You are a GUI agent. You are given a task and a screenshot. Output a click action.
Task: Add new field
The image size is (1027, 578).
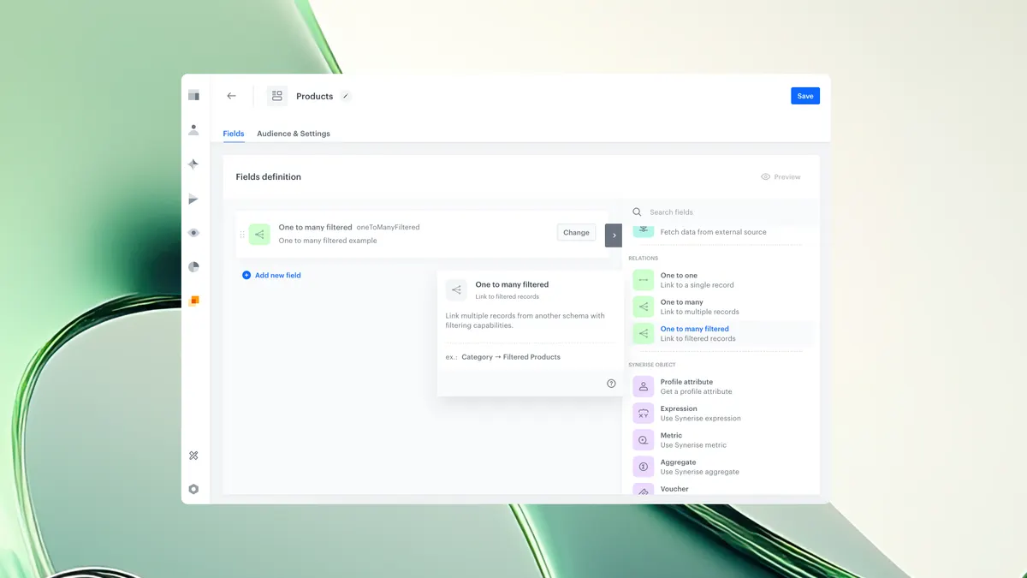tap(271, 276)
